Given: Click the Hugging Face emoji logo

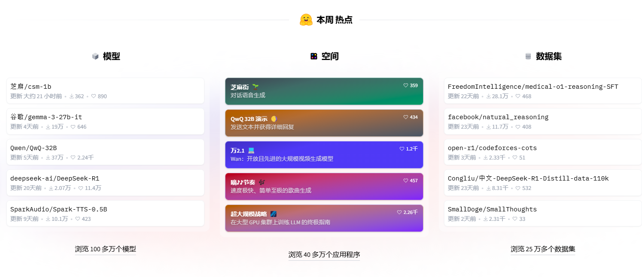Looking at the screenshot, I should (306, 20).
